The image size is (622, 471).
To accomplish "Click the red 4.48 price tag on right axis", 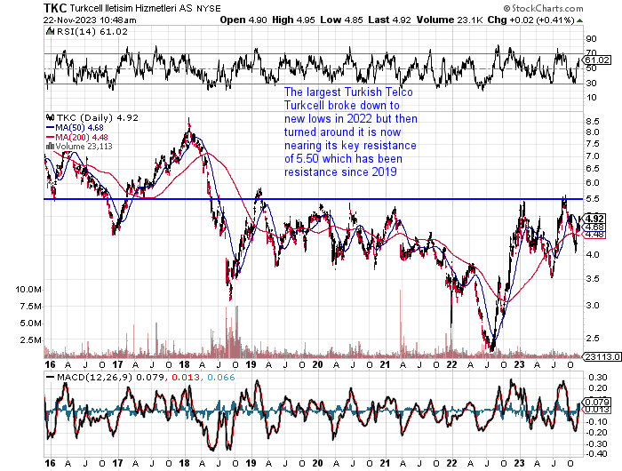I will [x=594, y=235].
